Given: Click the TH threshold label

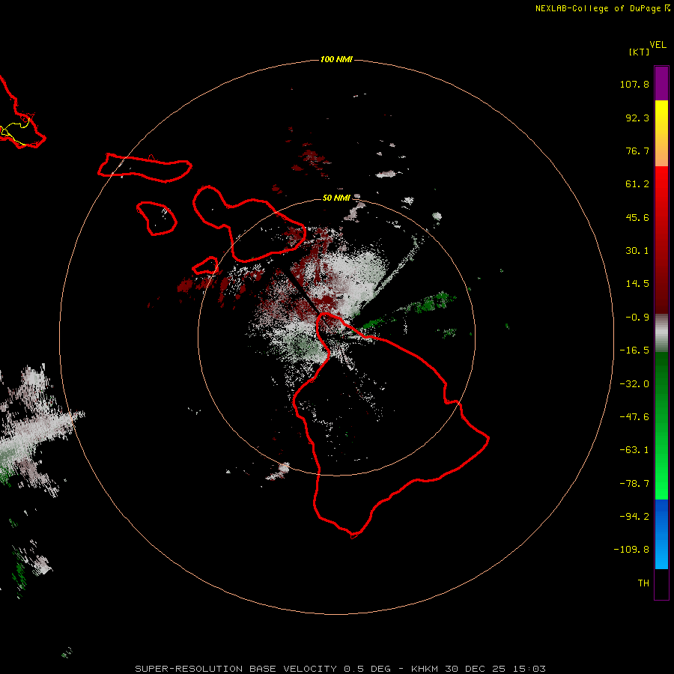Looking at the screenshot, I should 643,583.
